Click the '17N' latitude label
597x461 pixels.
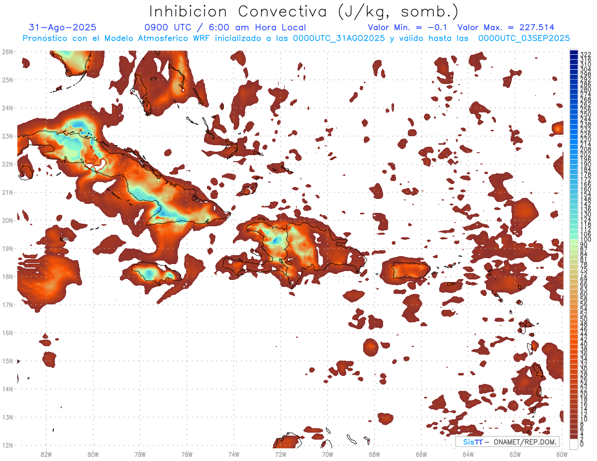(x=7, y=304)
